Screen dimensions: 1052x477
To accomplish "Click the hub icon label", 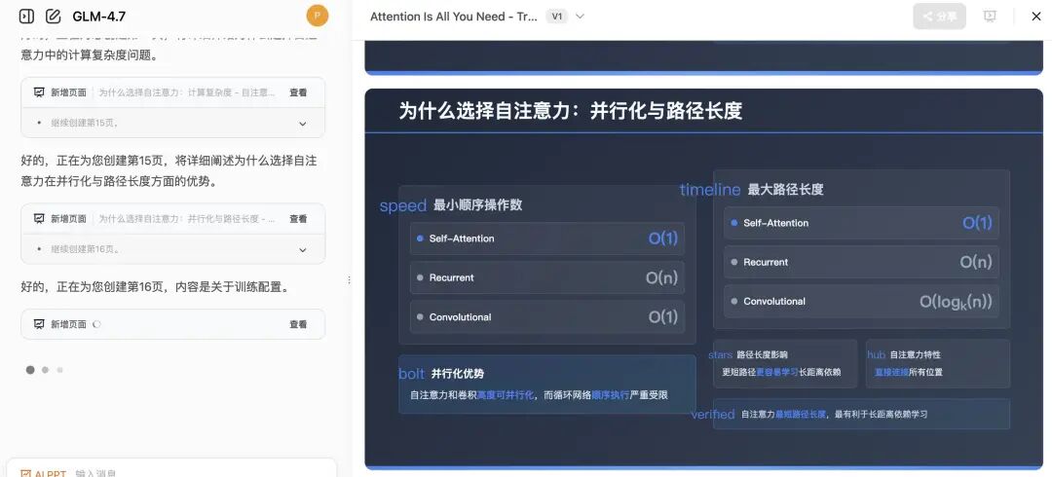I will 877,355.
